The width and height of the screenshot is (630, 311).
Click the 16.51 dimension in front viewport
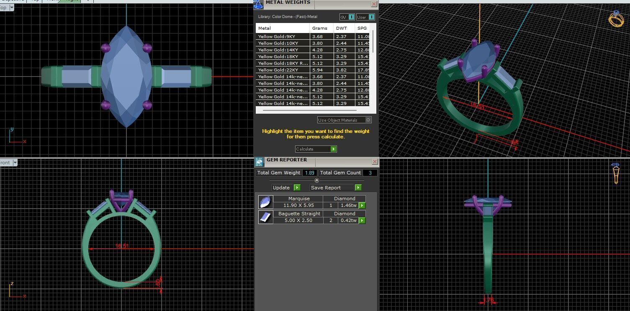122,246
